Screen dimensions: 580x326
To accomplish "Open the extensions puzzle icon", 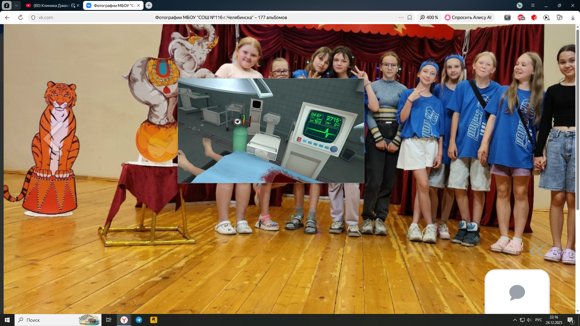I will 560,17.
